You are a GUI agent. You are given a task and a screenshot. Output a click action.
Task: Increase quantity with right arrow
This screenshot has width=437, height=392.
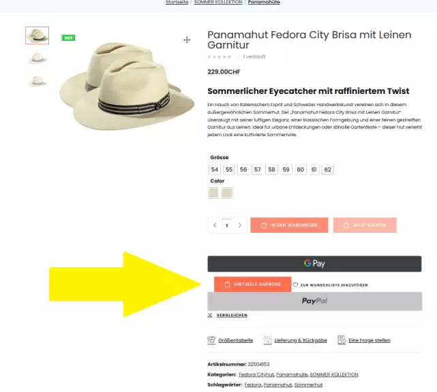click(240, 225)
